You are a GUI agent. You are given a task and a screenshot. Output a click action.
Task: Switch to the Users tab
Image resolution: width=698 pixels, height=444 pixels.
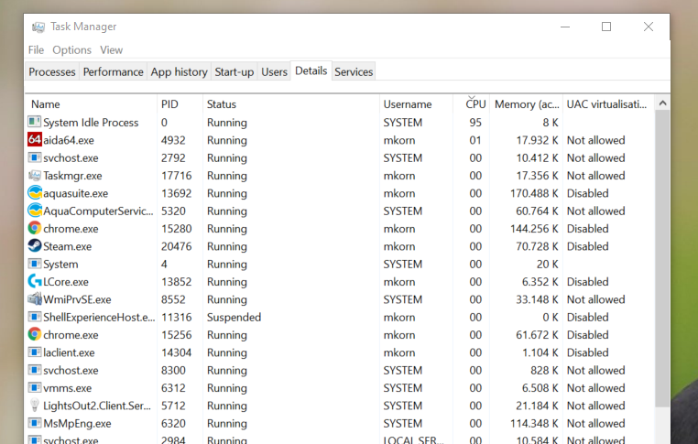pyautogui.click(x=274, y=71)
